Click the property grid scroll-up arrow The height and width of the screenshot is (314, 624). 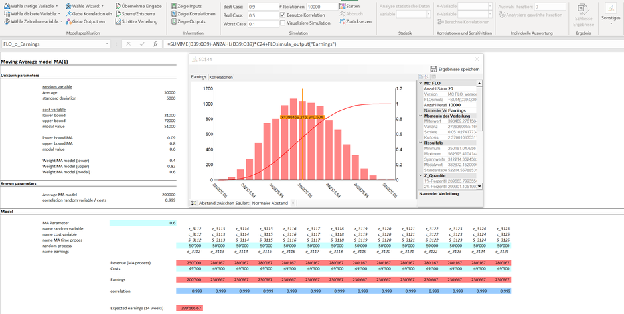pos(479,83)
